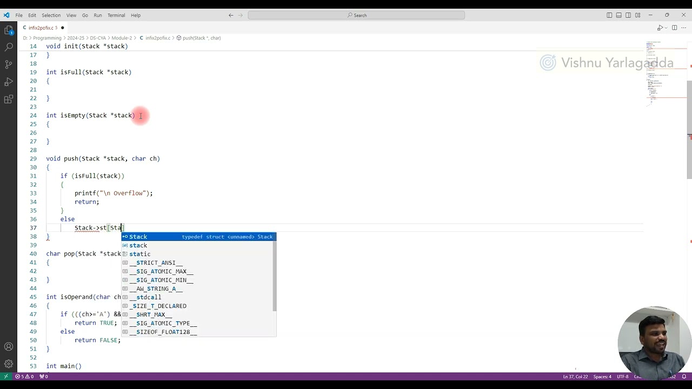Open Programming folder in breadcrumb
Screen dimensions: 692x389
pos(47,38)
